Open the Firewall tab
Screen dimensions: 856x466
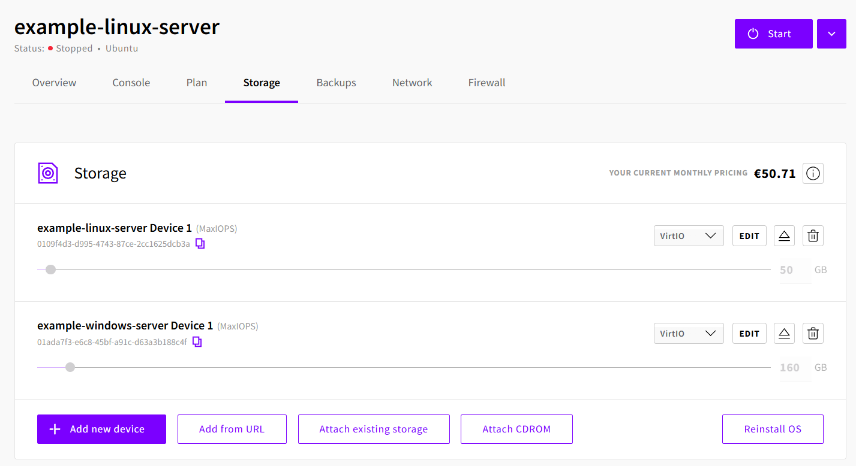point(486,83)
